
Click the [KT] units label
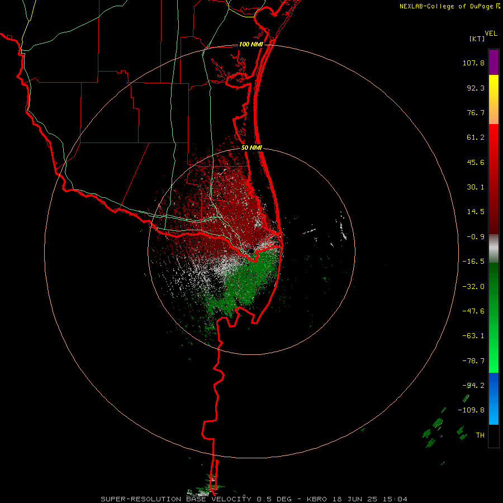click(x=477, y=39)
